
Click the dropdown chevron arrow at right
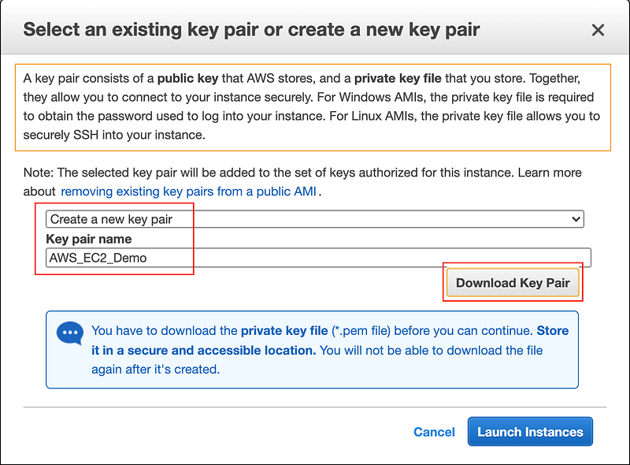576,219
